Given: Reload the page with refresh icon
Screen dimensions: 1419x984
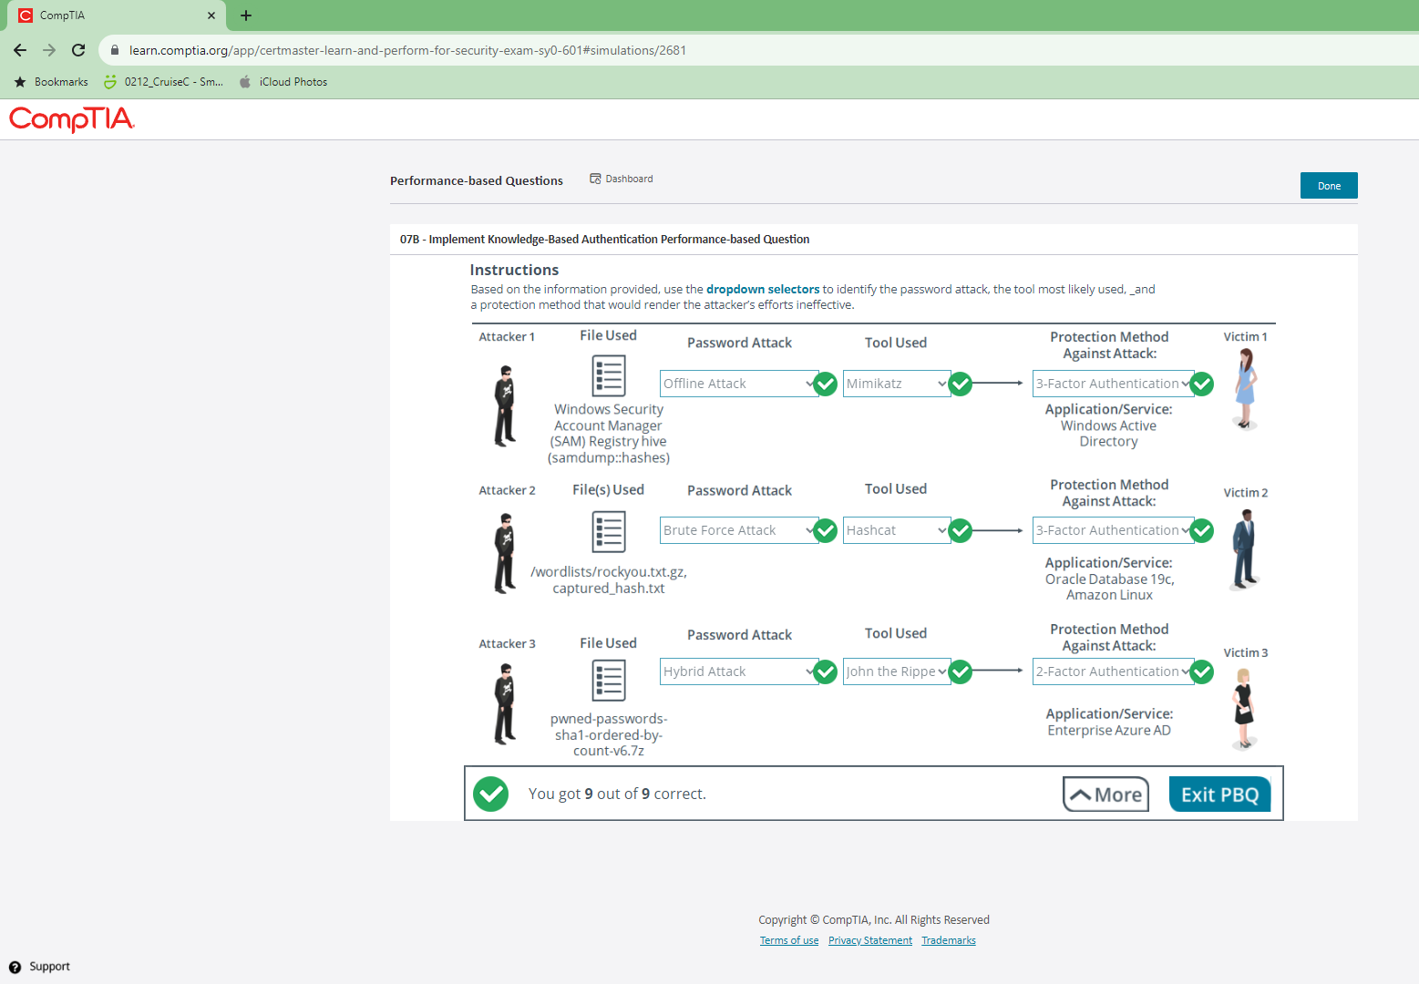Looking at the screenshot, I should pos(78,50).
